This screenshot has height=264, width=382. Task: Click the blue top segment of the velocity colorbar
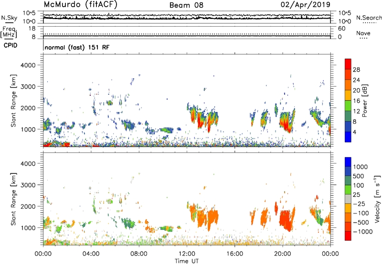[348, 162]
